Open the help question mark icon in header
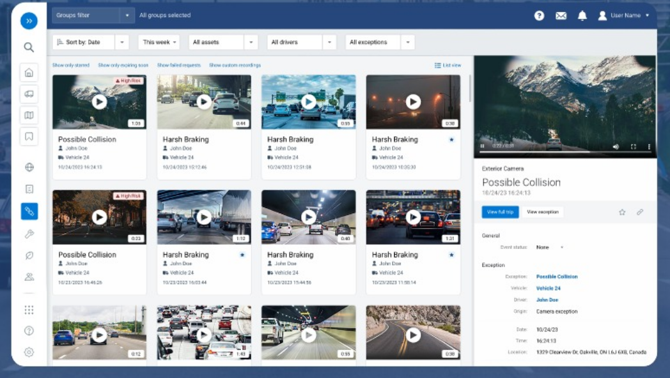The height and width of the screenshot is (378, 670). click(x=539, y=16)
